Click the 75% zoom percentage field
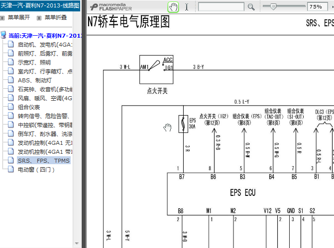Image resolution: width=334 pixels, height=248 pixels. click(x=317, y=7)
